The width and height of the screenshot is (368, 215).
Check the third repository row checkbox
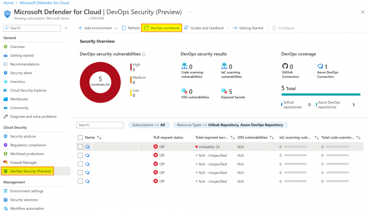point(80,164)
